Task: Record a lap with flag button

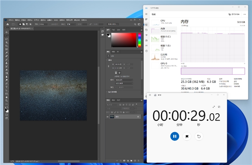Action: click(187, 136)
